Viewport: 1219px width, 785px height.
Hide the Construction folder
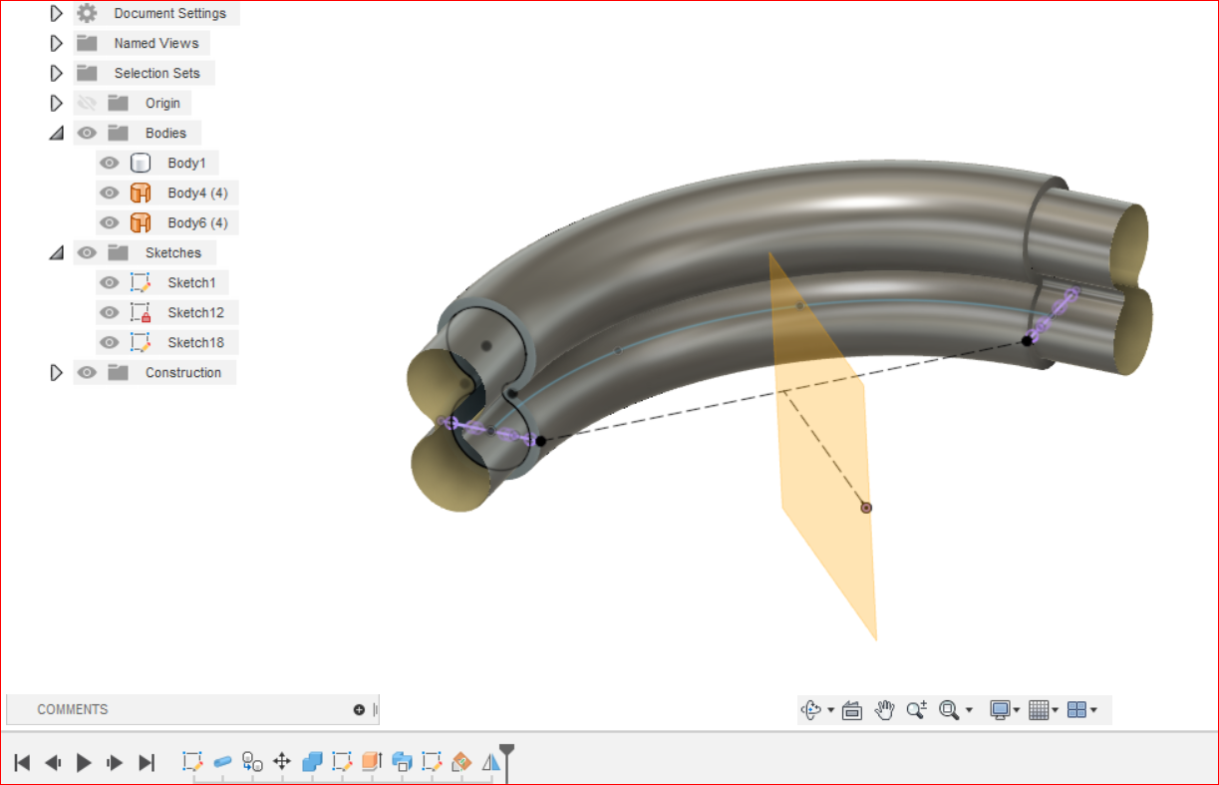click(87, 372)
